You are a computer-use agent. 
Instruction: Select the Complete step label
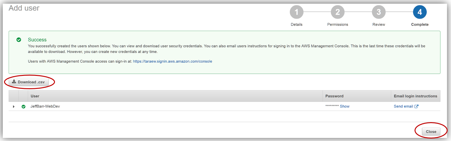point(419,24)
